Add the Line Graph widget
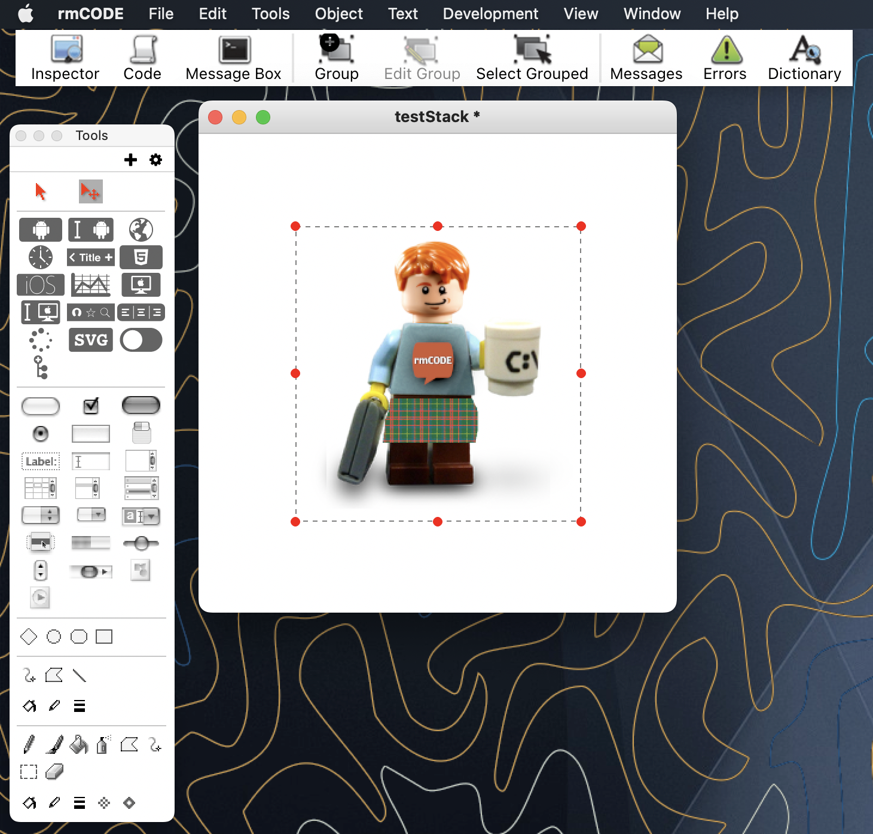Image resolution: width=873 pixels, height=834 pixels. (91, 285)
